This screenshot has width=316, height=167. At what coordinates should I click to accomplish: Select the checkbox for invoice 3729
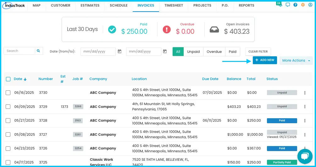(8, 107)
